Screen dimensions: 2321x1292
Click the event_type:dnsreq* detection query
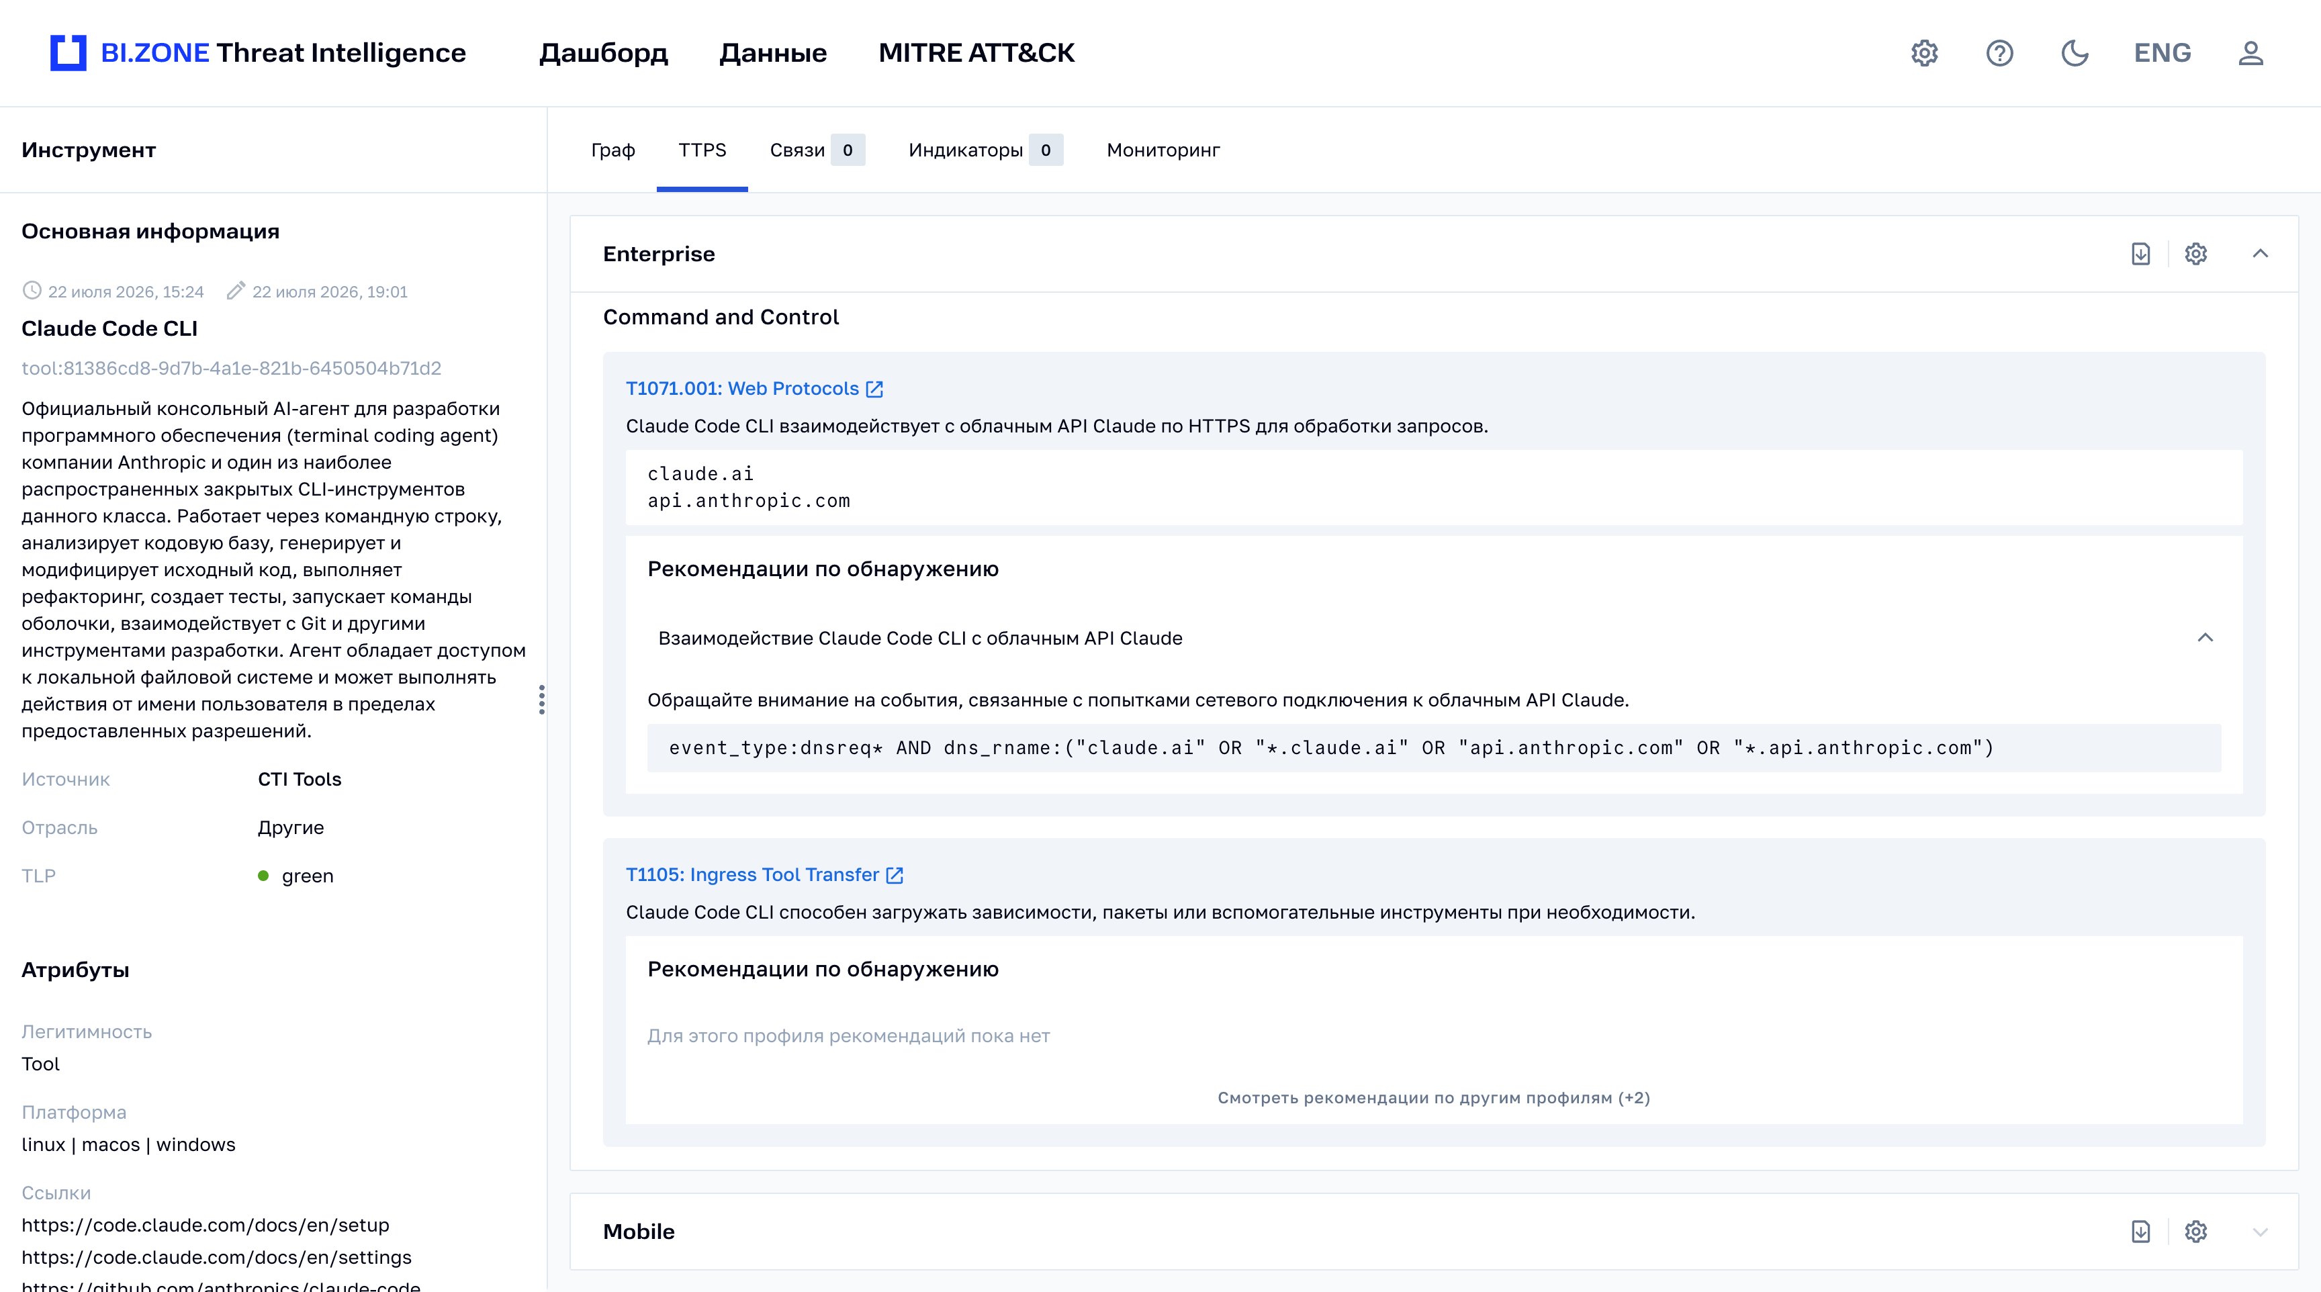[1332, 748]
